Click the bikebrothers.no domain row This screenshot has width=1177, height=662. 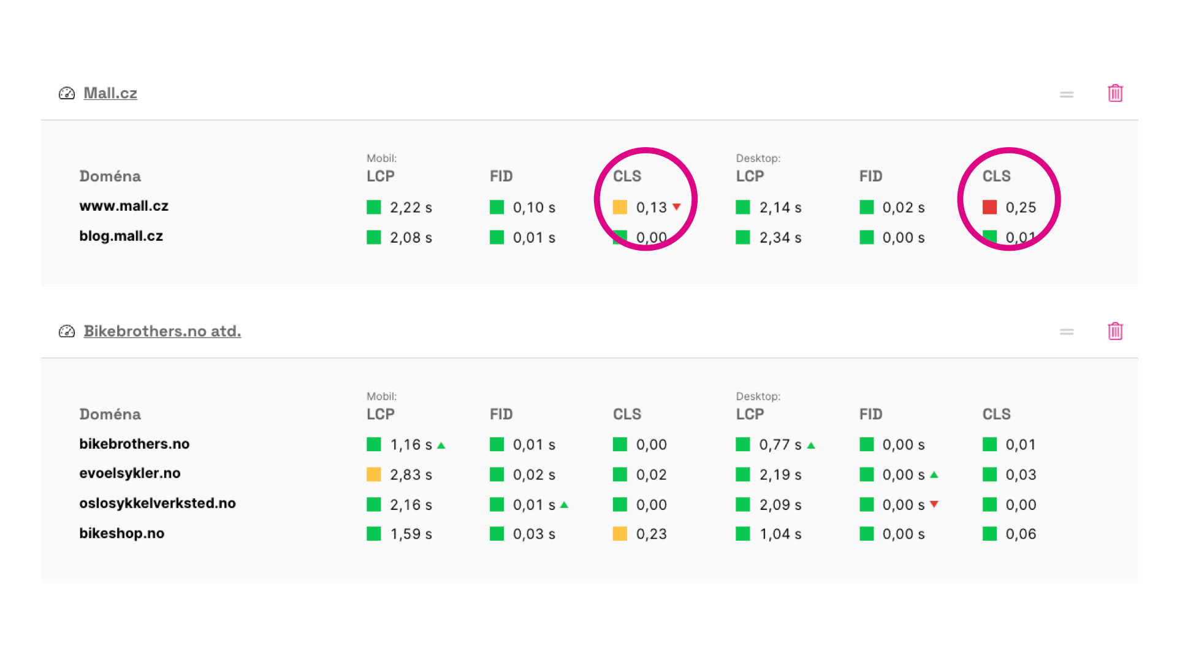pos(134,444)
